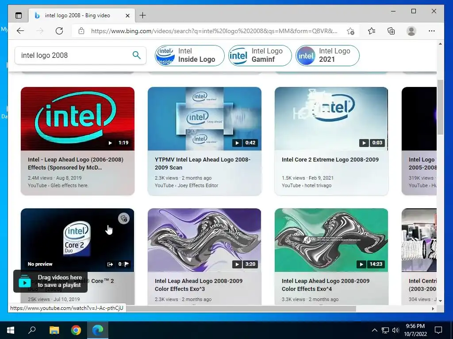Show hidden tray icons chevron
The height and width of the screenshot is (339, 453).
pos(374,330)
